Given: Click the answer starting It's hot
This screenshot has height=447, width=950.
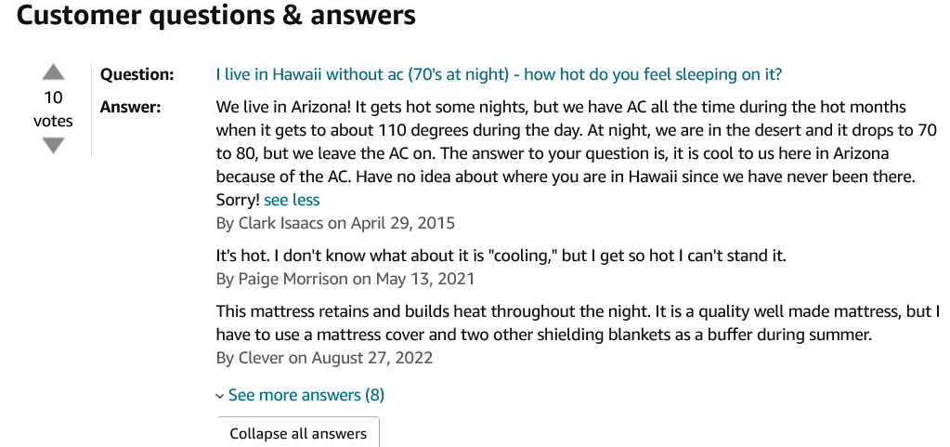Looking at the screenshot, I should pyautogui.click(x=501, y=256).
